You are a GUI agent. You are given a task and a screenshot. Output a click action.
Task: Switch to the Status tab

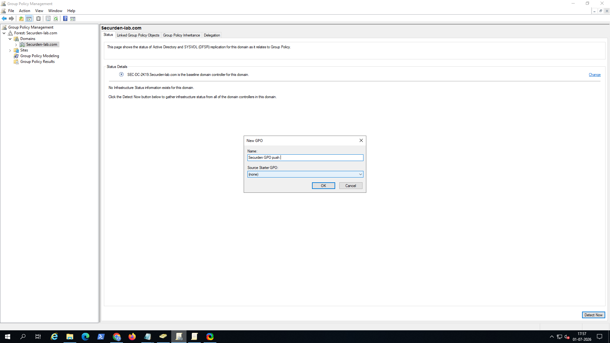click(x=108, y=35)
